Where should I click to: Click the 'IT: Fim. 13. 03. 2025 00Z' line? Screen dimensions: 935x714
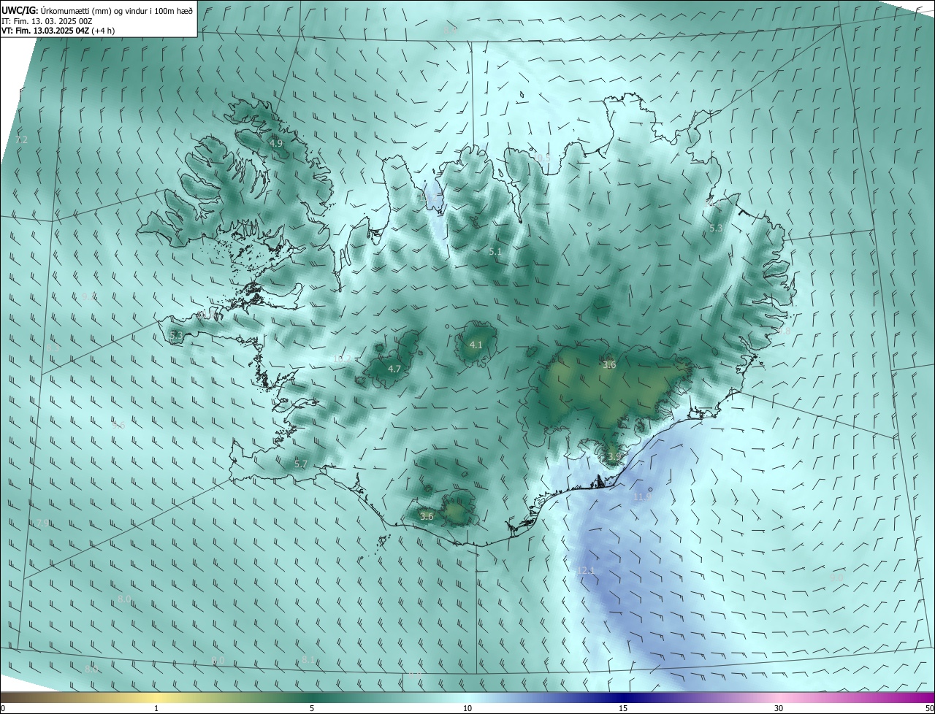click(47, 20)
